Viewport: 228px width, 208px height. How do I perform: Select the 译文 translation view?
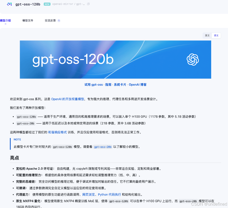[216, 35]
